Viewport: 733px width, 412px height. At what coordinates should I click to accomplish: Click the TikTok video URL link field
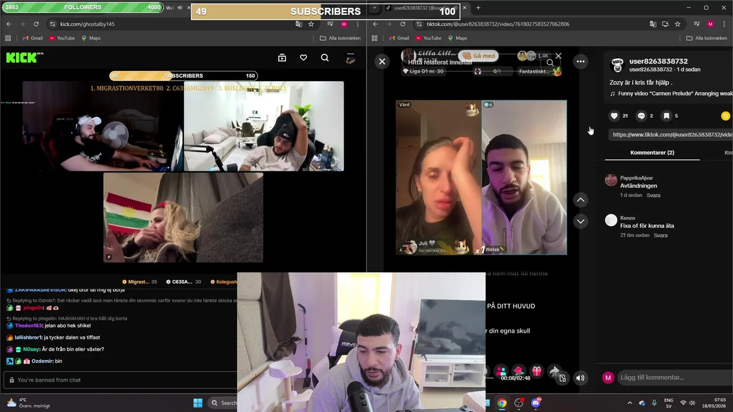(x=672, y=134)
